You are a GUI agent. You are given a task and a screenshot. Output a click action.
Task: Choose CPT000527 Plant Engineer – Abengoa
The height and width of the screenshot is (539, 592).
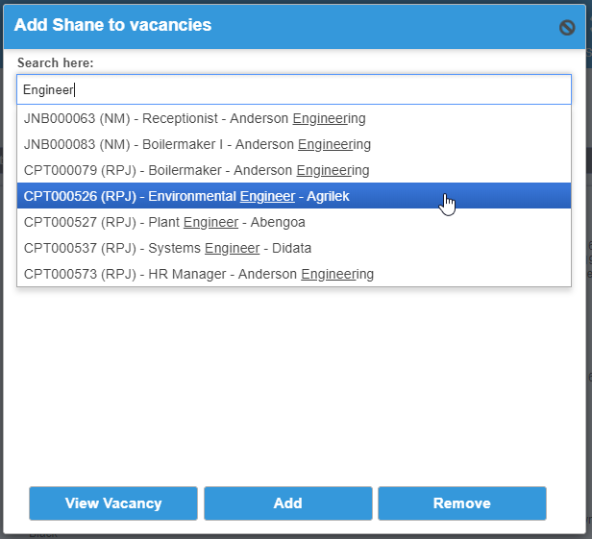coord(294,222)
